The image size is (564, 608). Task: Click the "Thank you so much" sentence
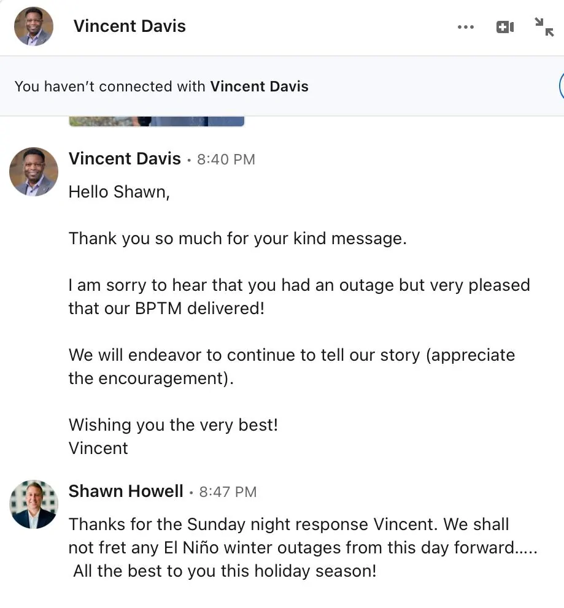pyautogui.click(x=238, y=238)
